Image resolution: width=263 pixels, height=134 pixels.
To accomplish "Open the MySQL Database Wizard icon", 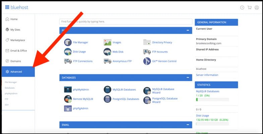I will pos(147,91).
